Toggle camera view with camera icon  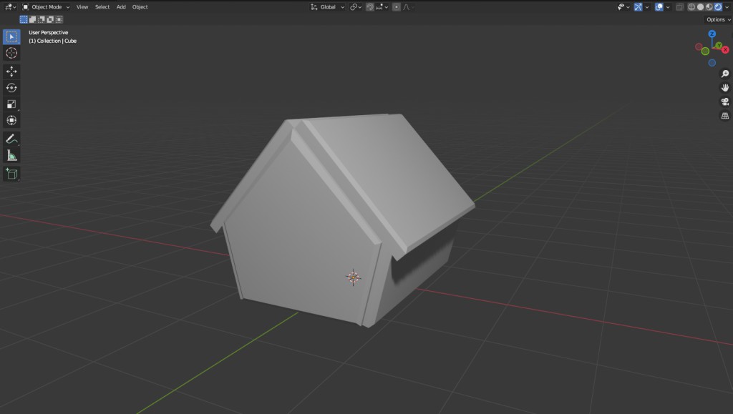pos(724,102)
